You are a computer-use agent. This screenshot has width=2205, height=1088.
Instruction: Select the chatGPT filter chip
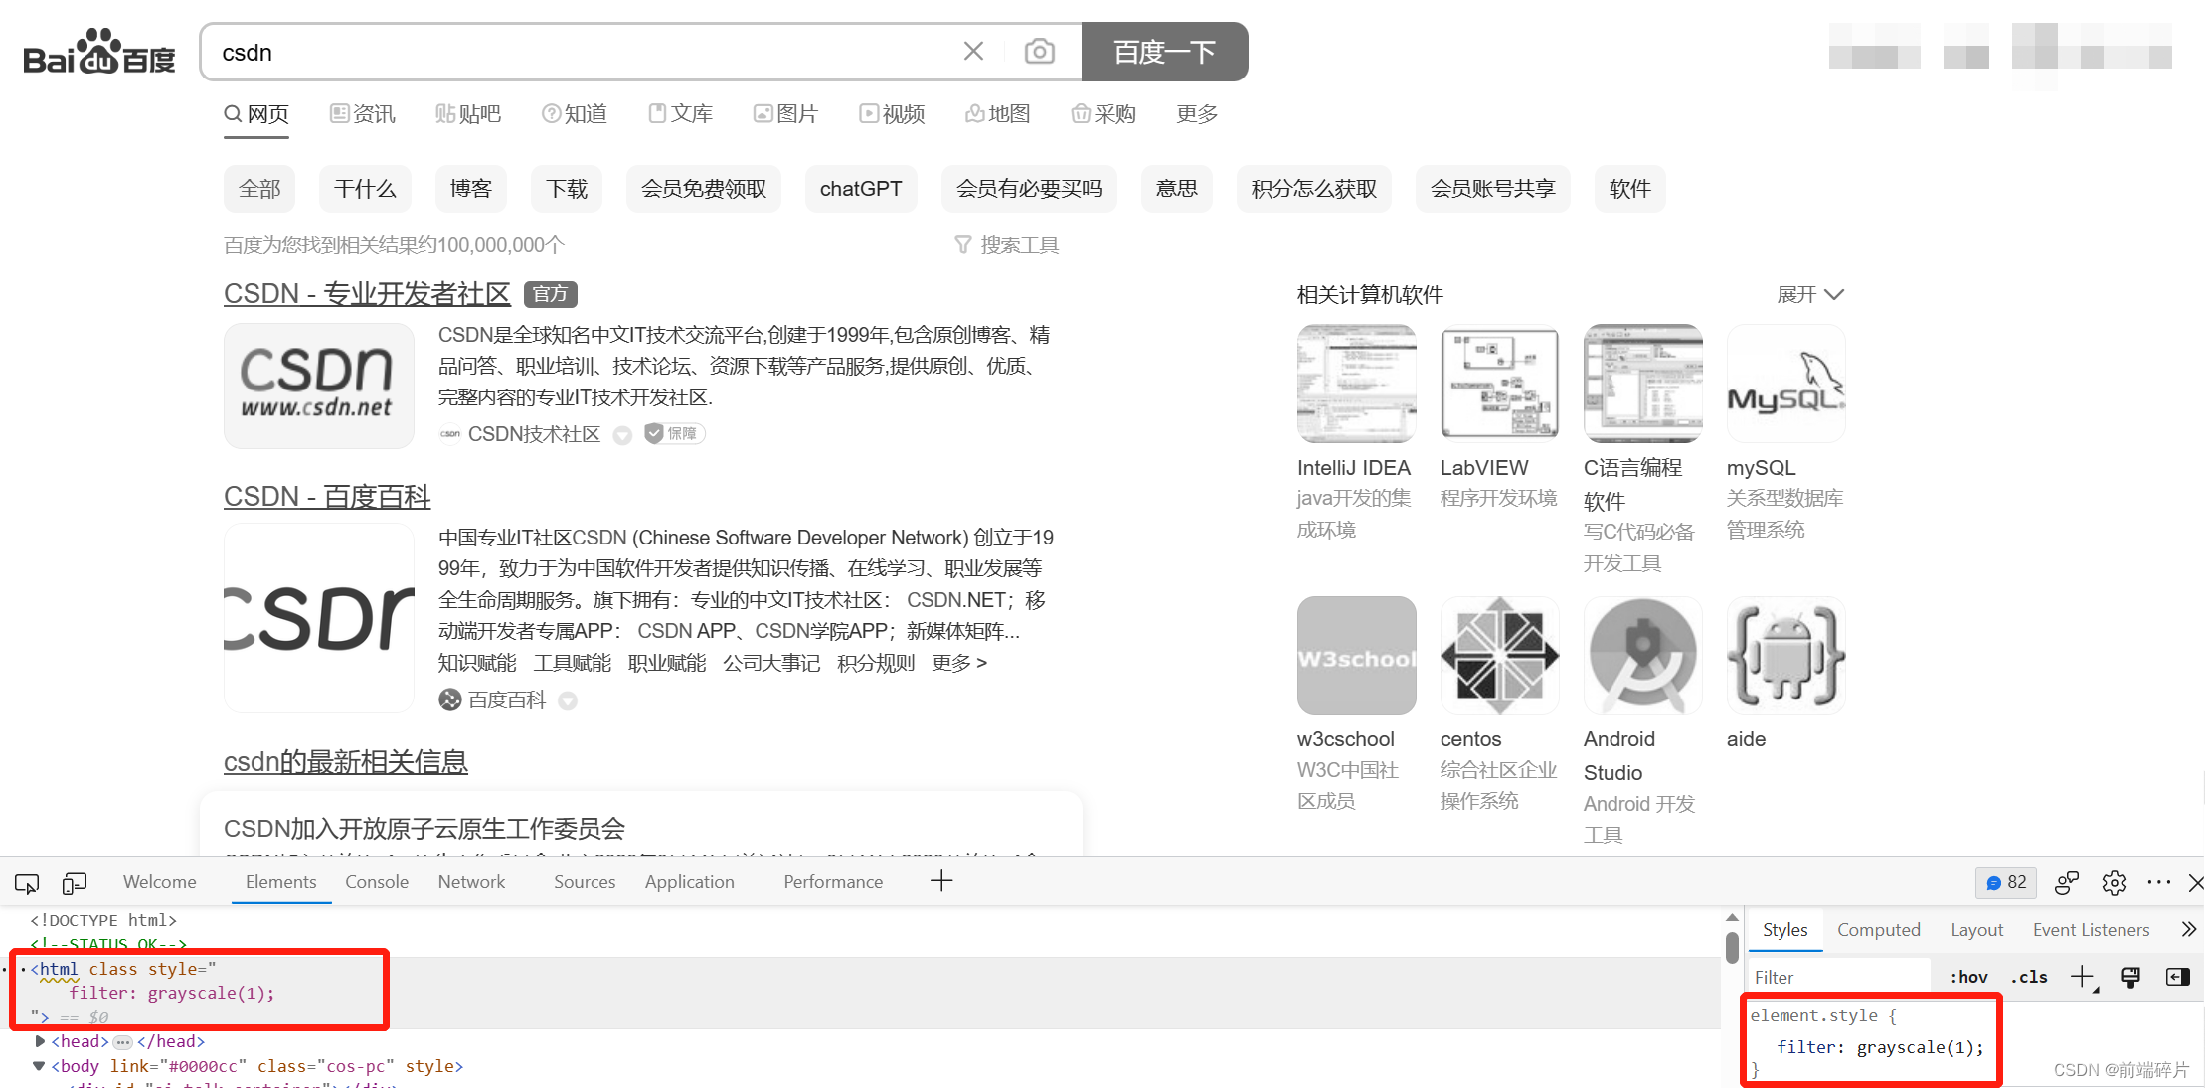861,189
